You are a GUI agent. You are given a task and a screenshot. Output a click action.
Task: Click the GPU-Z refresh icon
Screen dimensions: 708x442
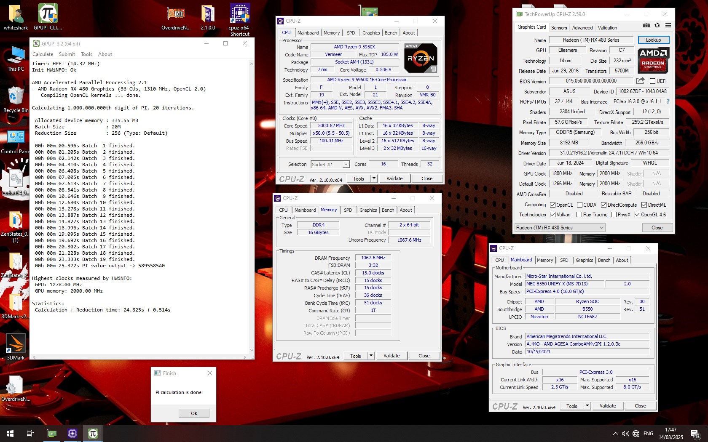(657, 26)
